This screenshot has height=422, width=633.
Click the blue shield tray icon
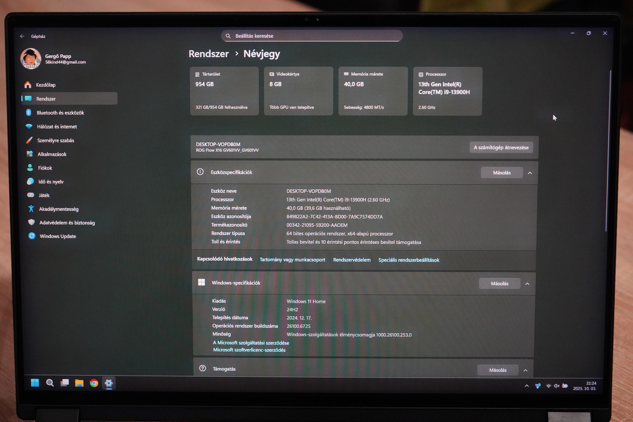pos(538,386)
